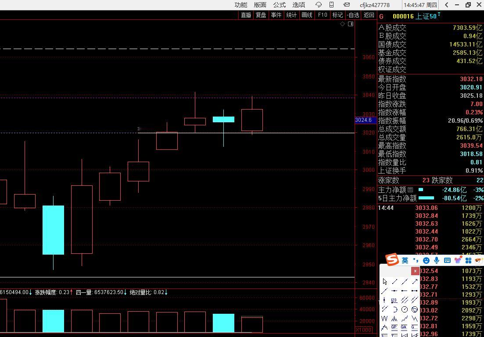Open Sogou toolbox grid icon
The height and width of the screenshot is (337, 484).
468,261
